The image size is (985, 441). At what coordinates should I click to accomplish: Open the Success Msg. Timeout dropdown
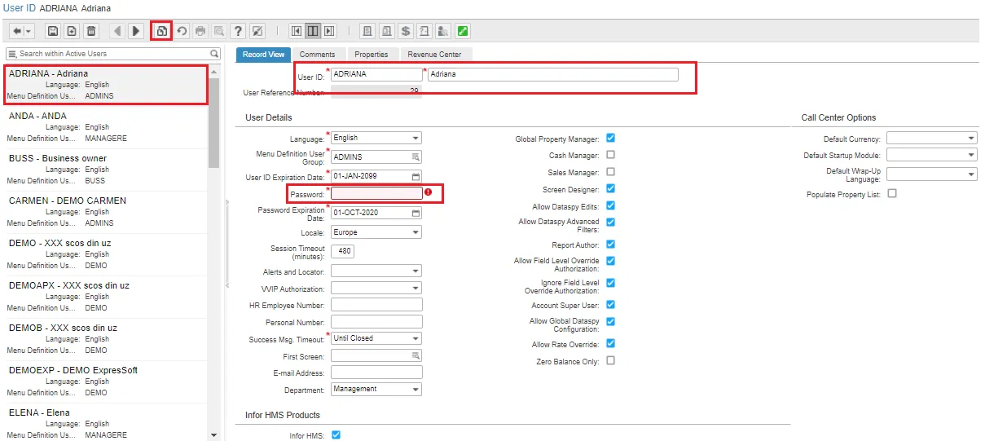(416, 338)
